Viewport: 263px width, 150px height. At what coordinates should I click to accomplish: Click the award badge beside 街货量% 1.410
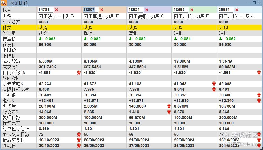pos(169,112)
